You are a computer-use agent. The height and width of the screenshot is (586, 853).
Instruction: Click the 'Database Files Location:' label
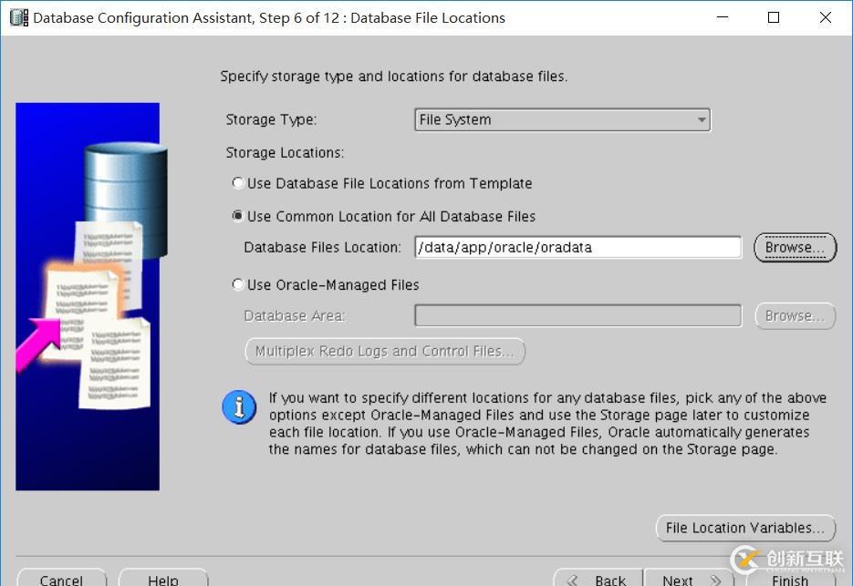point(322,247)
